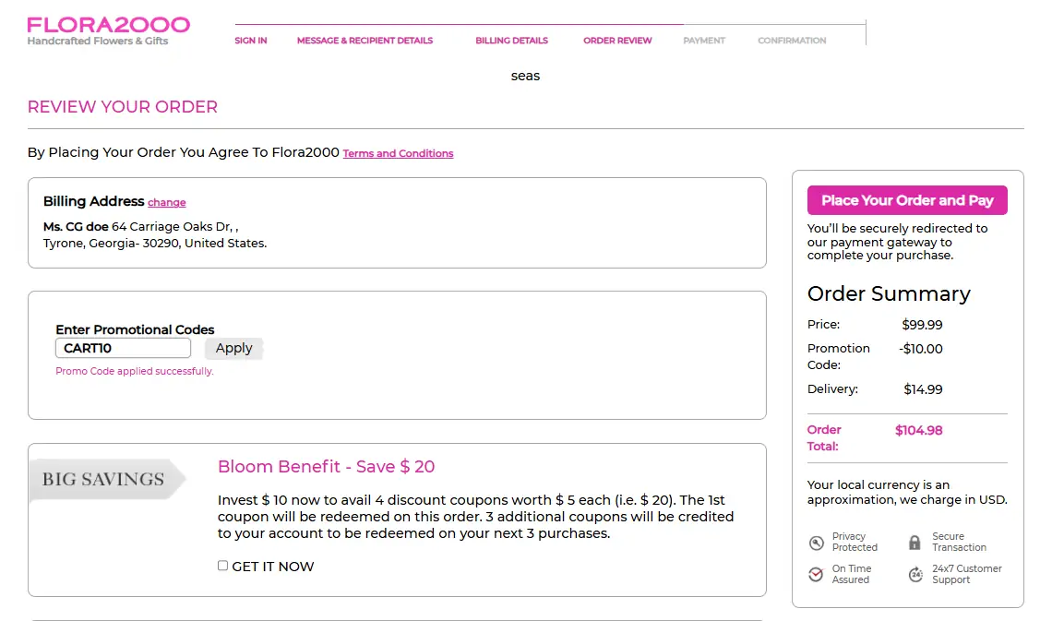Click the Confirmation step label

(792, 41)
